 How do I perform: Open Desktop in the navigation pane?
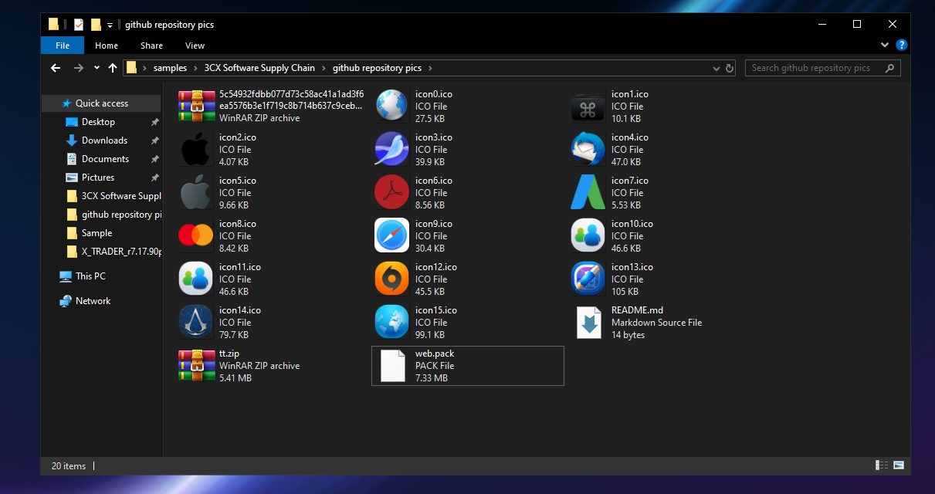(x=98, y=122)
